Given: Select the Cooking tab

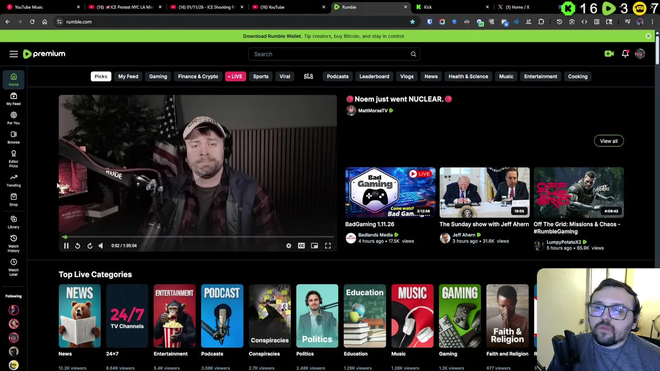Looking at the screenshot, I should (577, 76).
